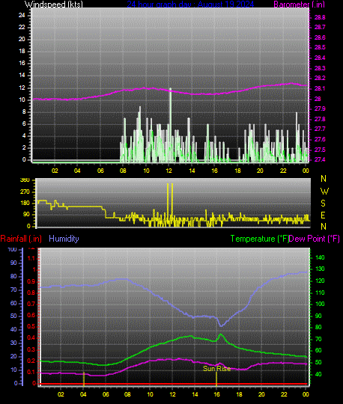Click 0.4 on the red rainfall scale
343x404 pixels.
(x=31, y=338)
